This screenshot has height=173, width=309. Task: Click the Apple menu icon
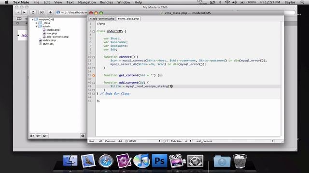(6, 2)
